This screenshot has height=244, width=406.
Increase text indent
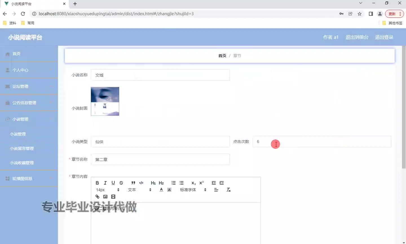pos(222,183)
